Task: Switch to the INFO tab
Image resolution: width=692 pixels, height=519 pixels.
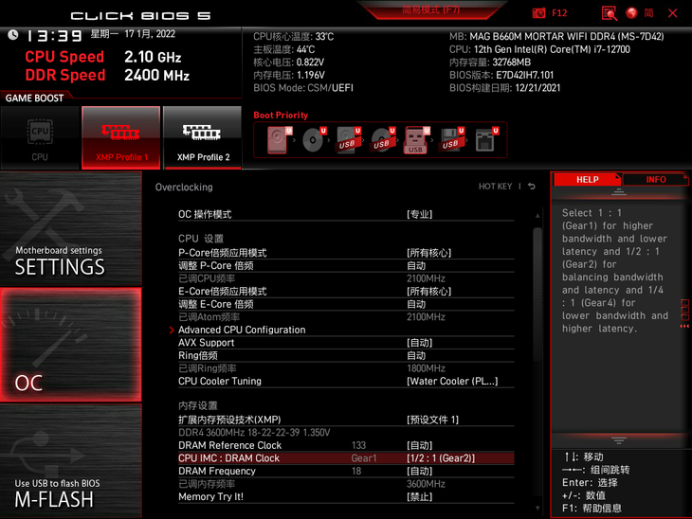Action: 656,179
